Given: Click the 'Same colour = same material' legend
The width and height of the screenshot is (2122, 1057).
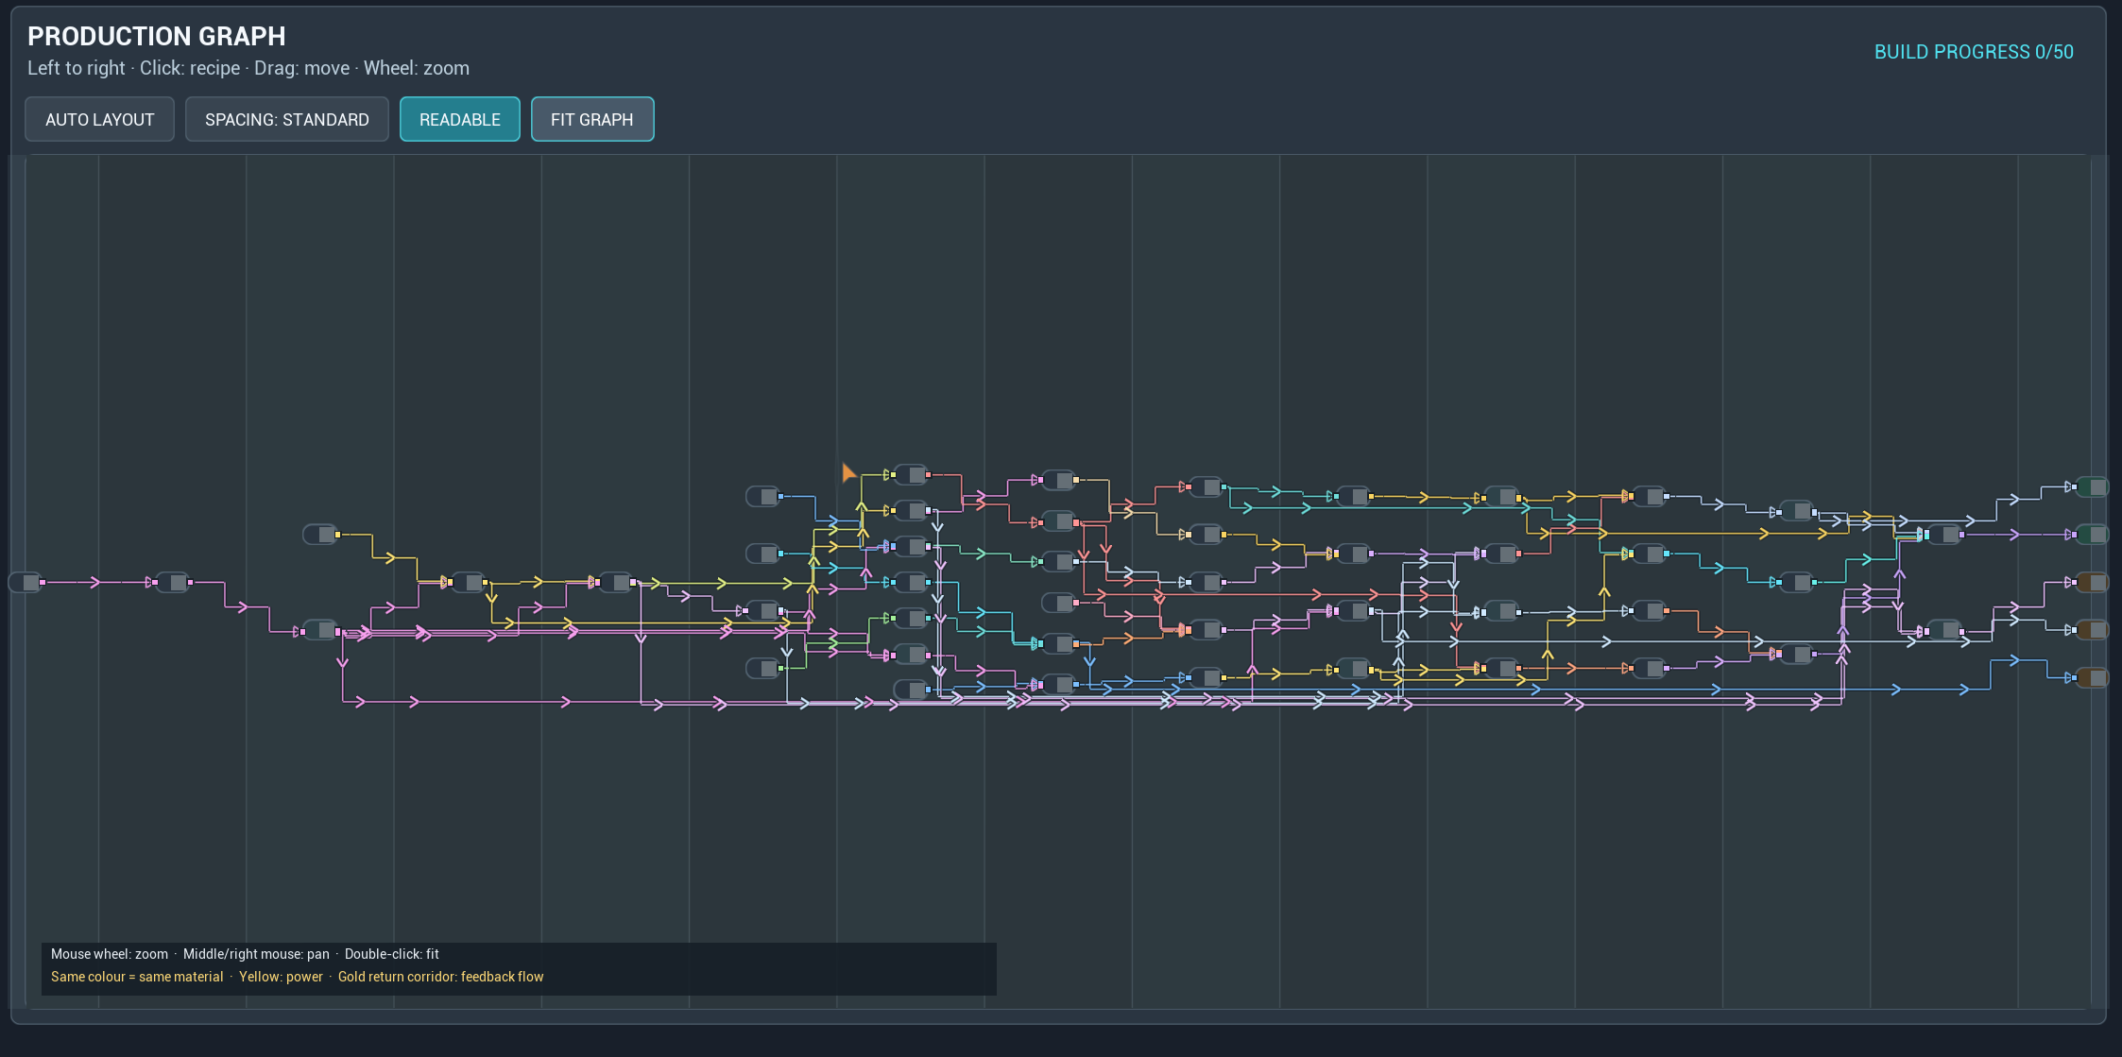Looking at the screenshot, I should tap(137, 977).
